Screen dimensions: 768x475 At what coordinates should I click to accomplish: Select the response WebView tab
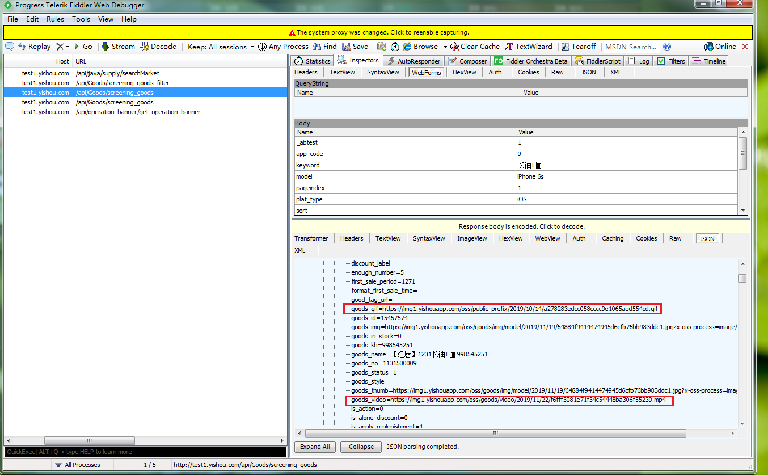pyautogui.click(x=547, y=238)
